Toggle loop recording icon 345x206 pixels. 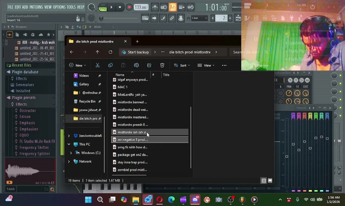tap(190, 7)
